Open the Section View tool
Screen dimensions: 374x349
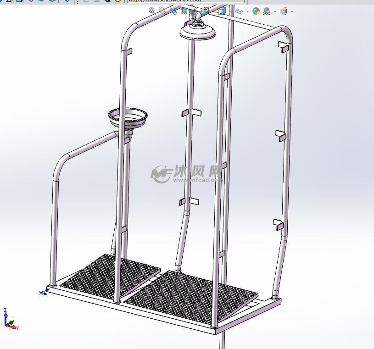point(184,11)
